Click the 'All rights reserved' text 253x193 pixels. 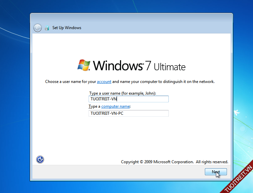tap(212, 162)
